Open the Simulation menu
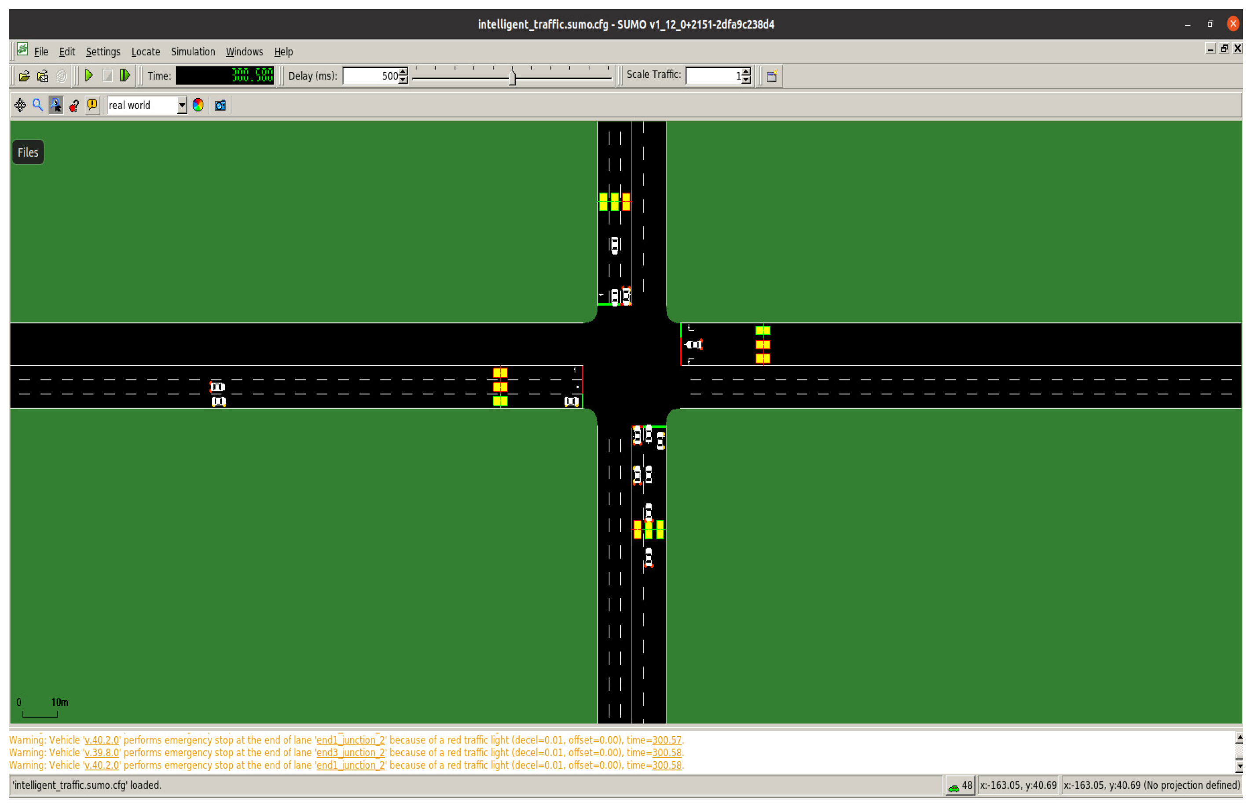Screen dimensions: 1254x810 point(193,52)
